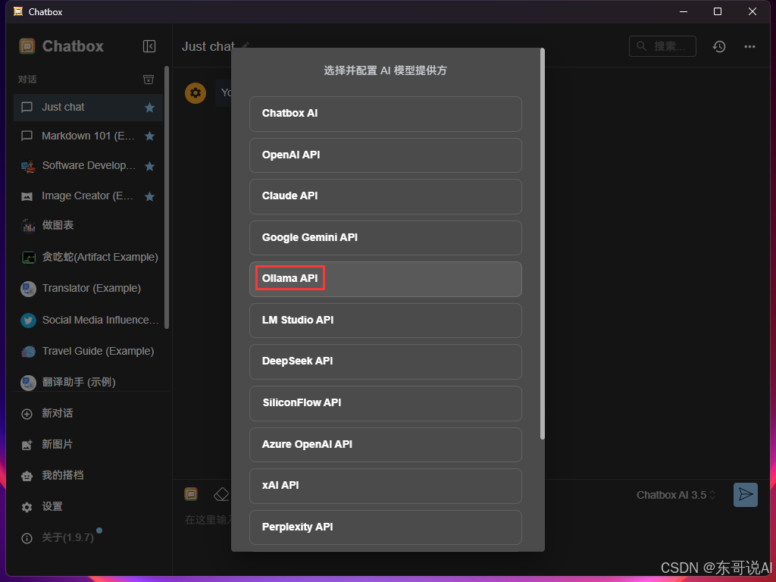The width and height of the screenshot is (776, 582).
Task: Pick SiliconFlow API provider
Action: pos(385,403)
